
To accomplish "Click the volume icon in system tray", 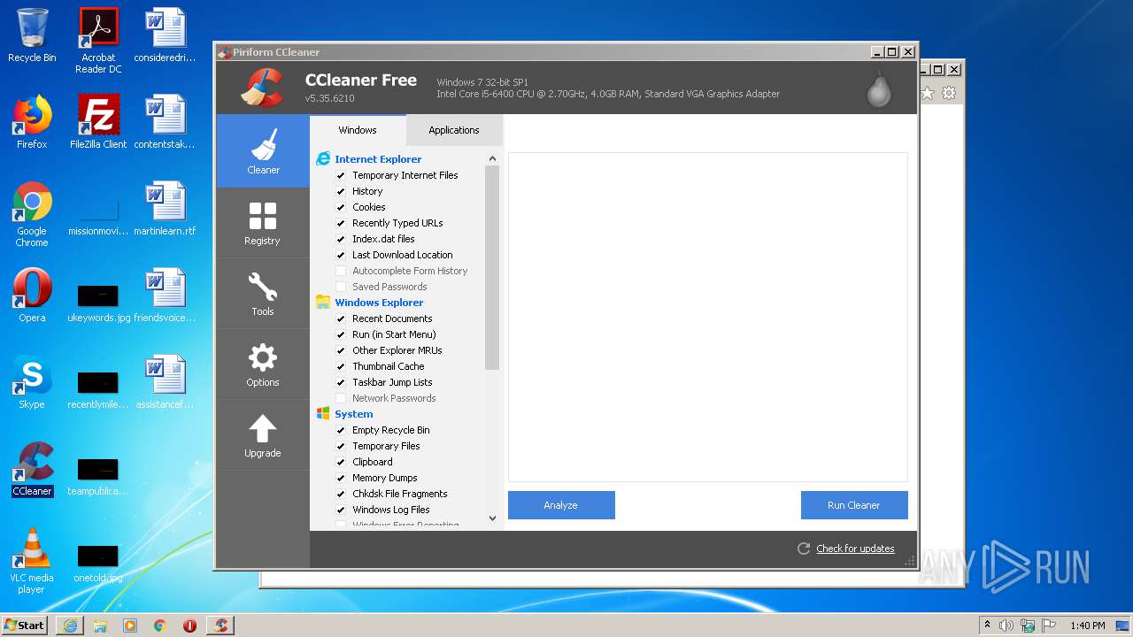I will [1006, 625].
